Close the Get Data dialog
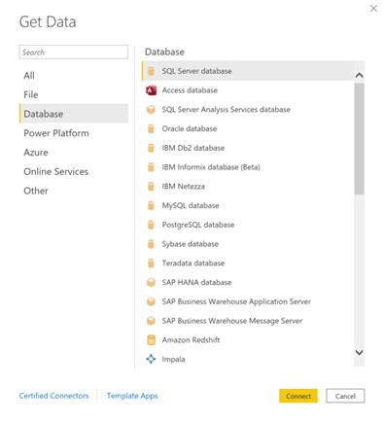The width and height of the screenshot is (384, 422). click(x=373, y=9)
